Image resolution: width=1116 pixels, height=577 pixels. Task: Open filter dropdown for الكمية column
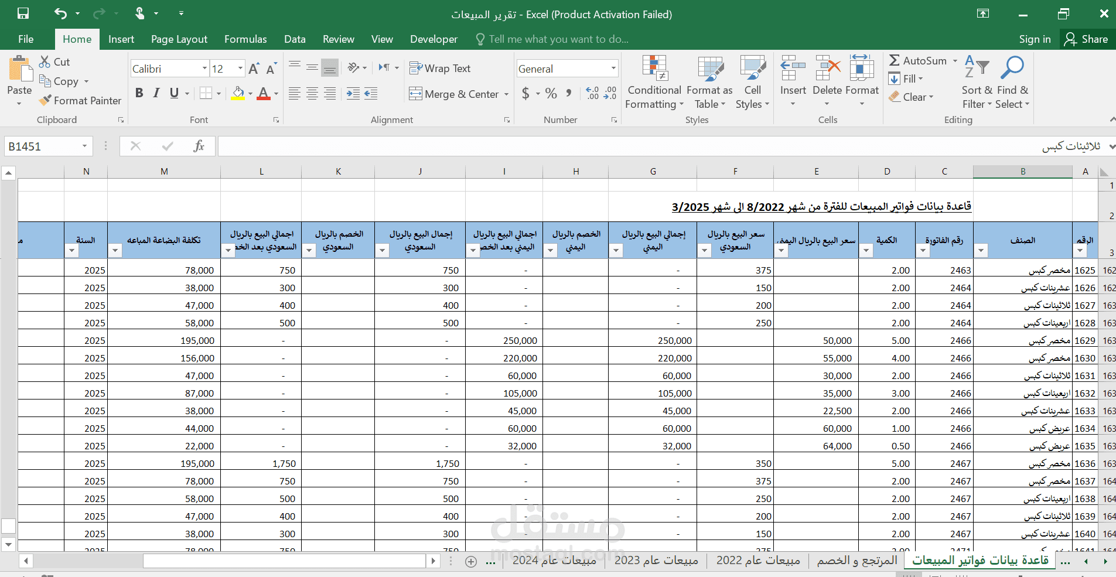[x=866, y=251]
